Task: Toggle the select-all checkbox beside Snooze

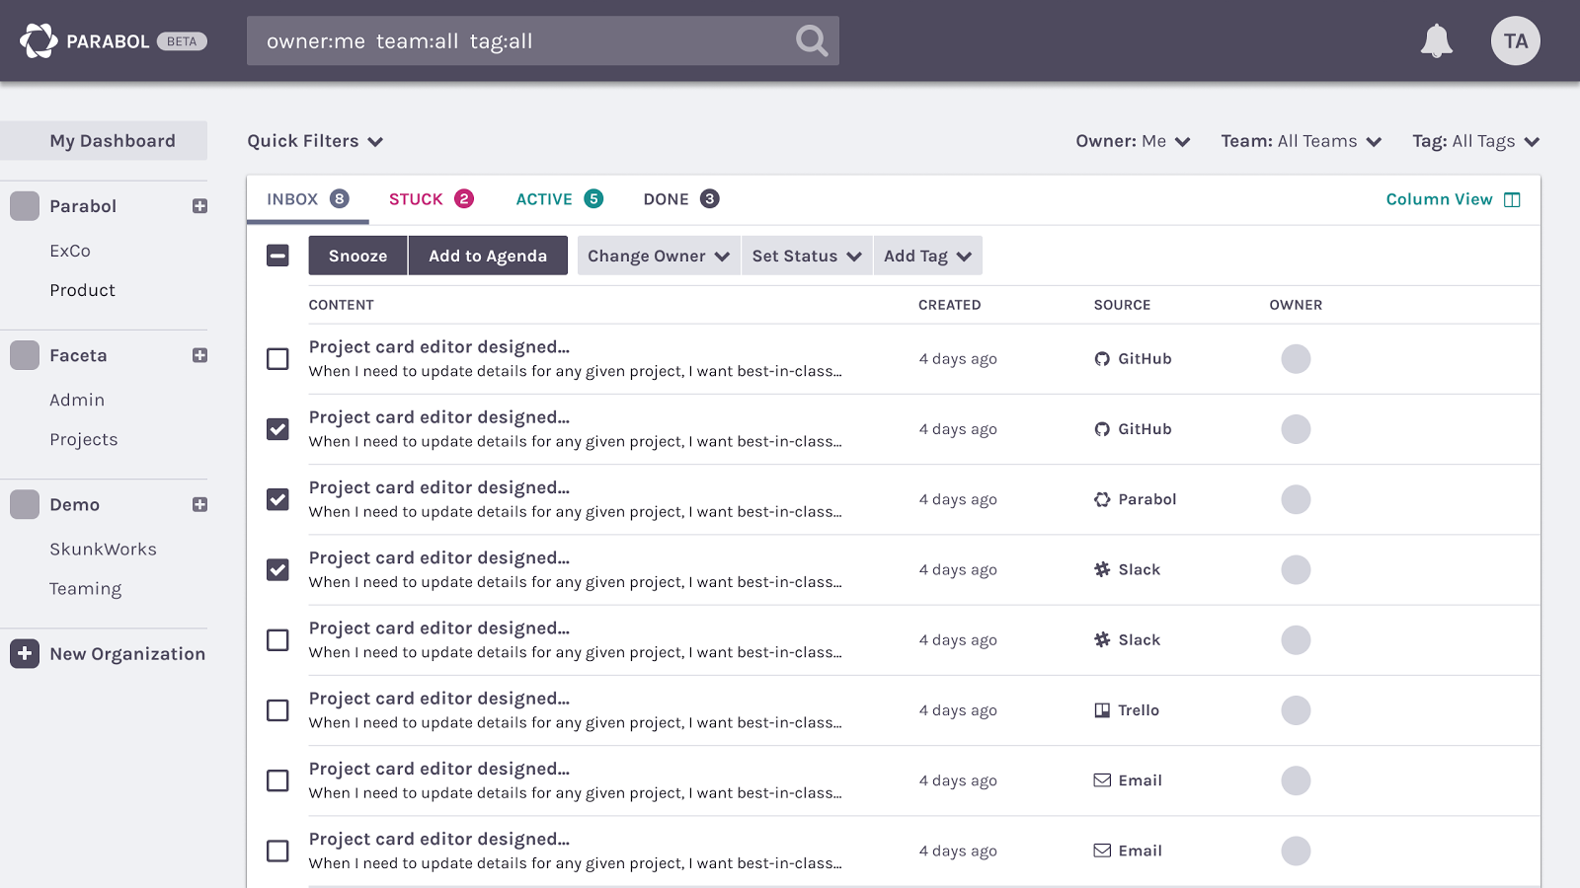Action: click(x=277, y=256)
